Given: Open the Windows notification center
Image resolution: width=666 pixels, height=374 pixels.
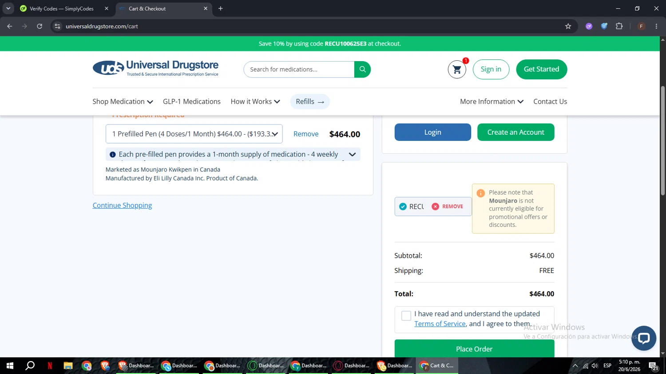Looking at the screenshot, I should pyautogui.click(x=653, y=366).
